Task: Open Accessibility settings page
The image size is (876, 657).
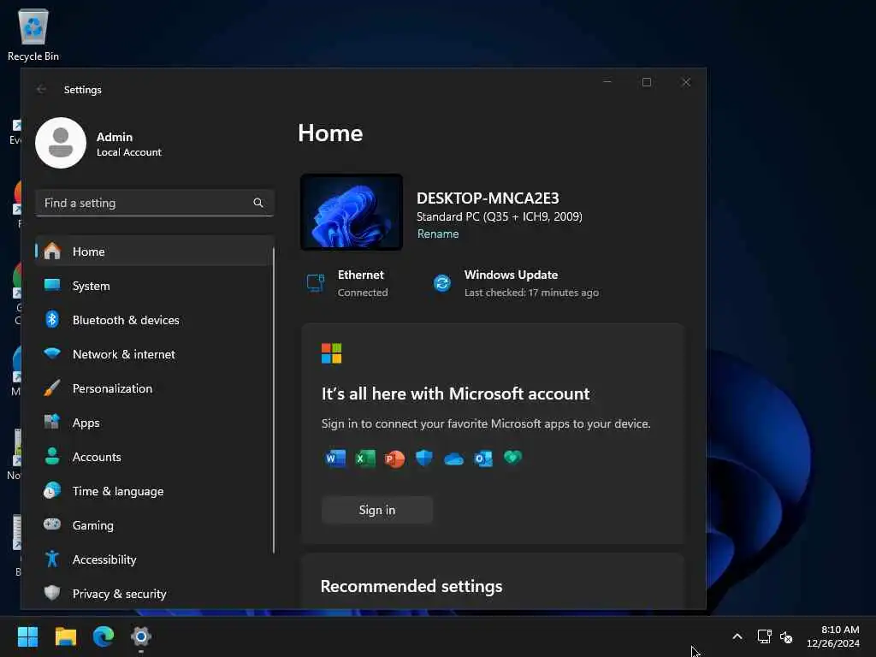Action: 155,559
